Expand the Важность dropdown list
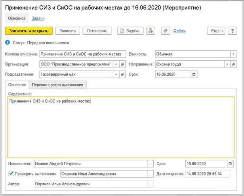The height and width of the screenshot is (196, 244). pyautogui.click(x=233, y=54)
